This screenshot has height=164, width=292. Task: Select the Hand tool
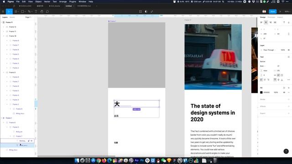[x=42, y=11]
